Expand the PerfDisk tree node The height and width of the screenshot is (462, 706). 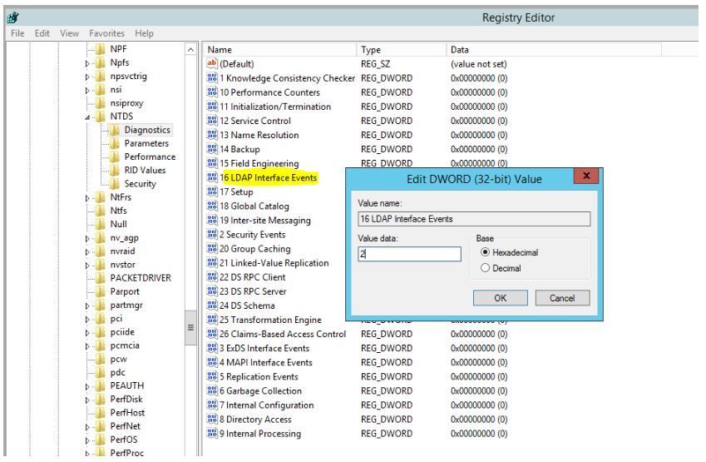click(87, 400)
